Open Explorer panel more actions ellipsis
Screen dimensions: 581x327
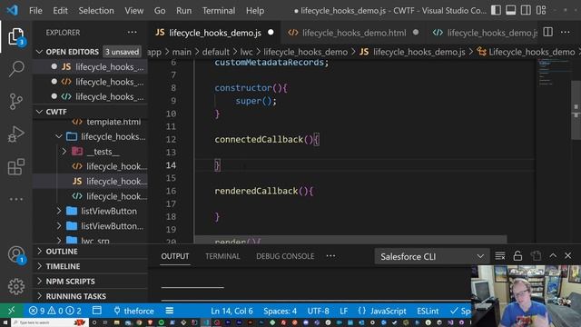pos(133,33)
